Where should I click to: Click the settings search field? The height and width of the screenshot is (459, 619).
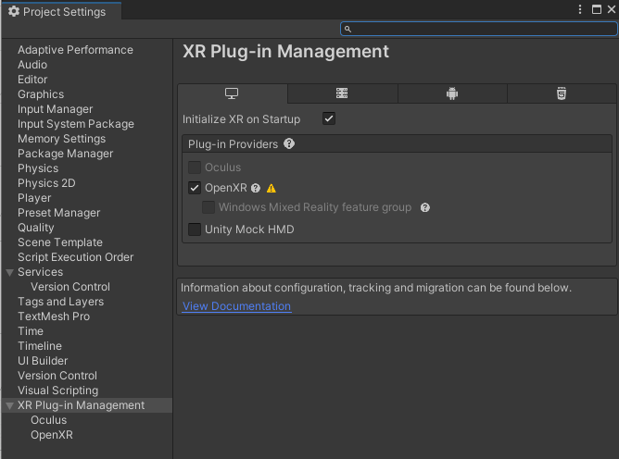478,29
